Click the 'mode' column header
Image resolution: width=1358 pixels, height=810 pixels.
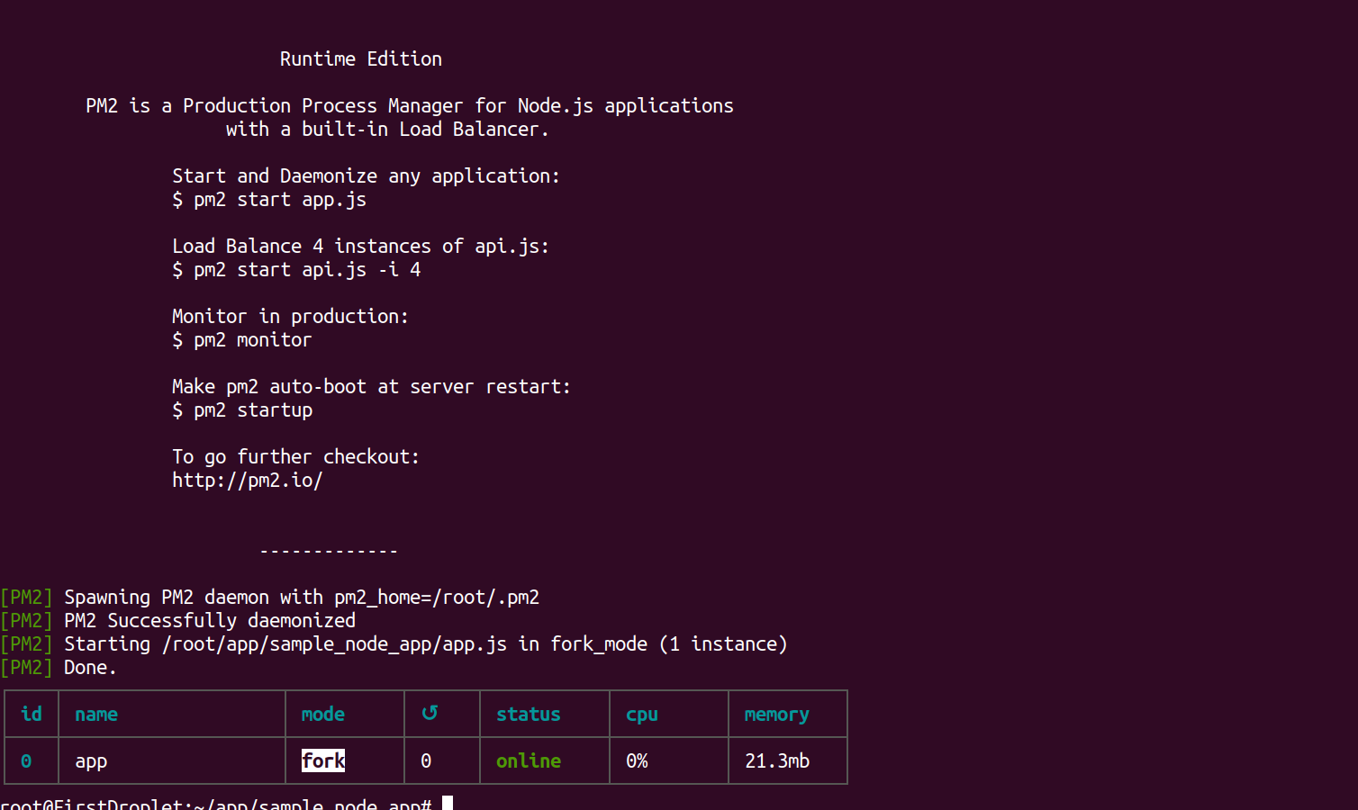tap(323, 714)
